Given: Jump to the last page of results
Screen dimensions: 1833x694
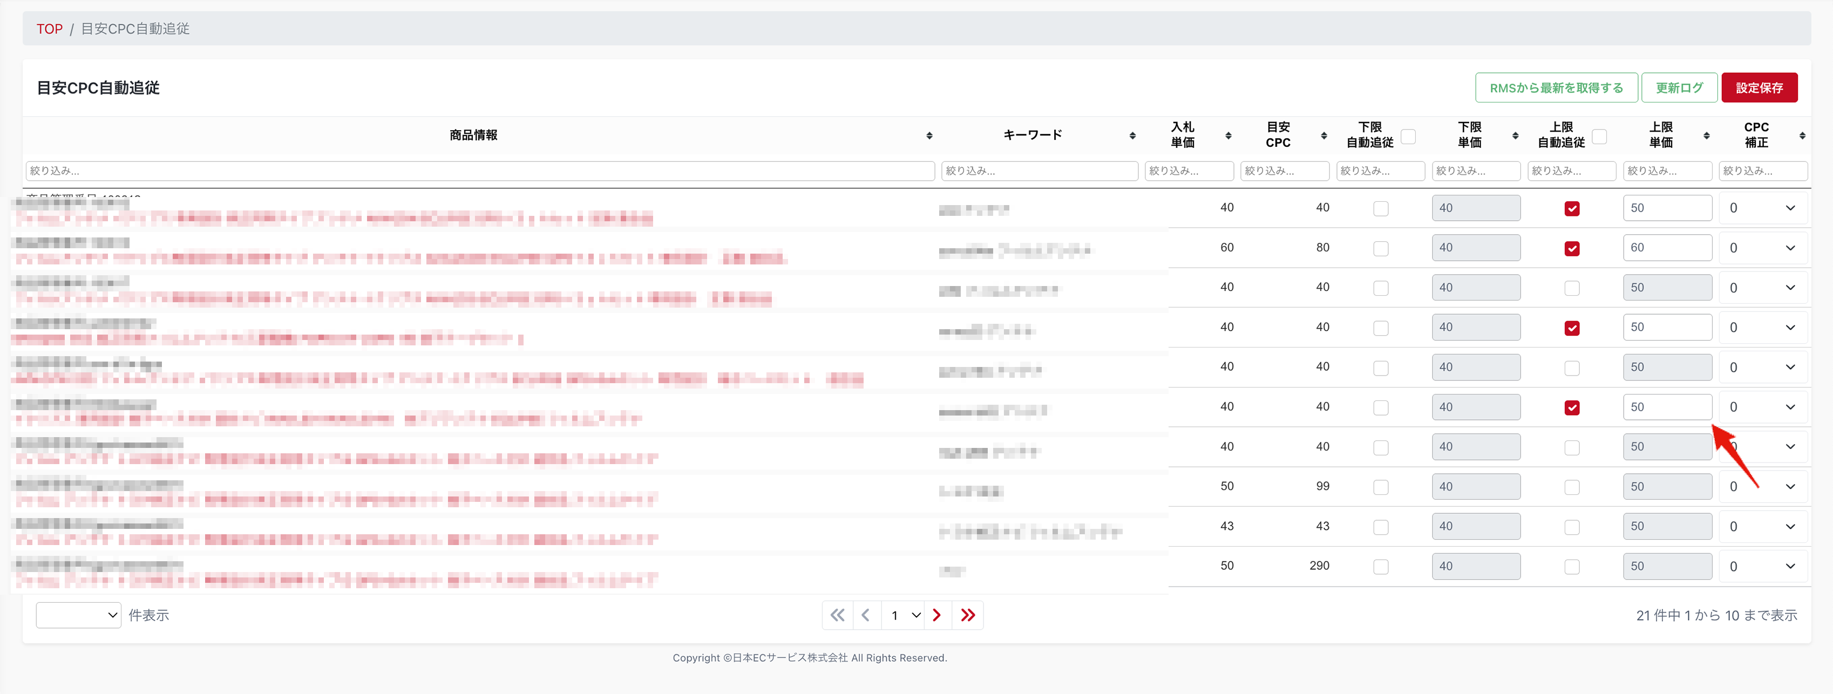Looking at the screenshot, I should pyautogui.click(x=968, y=615).
